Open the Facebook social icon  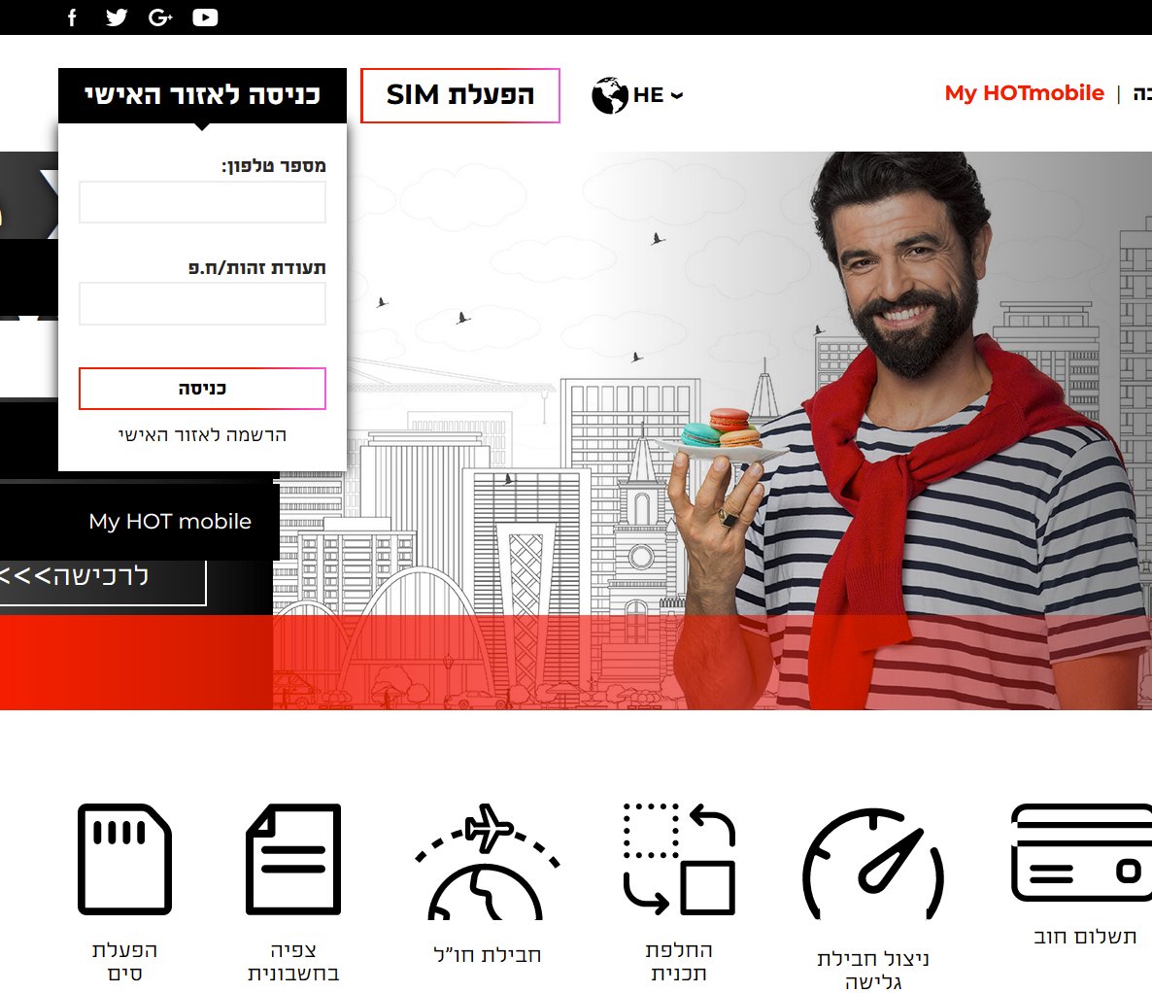tap(72, 17)
